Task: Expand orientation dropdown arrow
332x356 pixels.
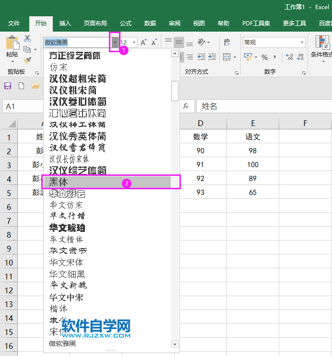Action: pos(209,42)
